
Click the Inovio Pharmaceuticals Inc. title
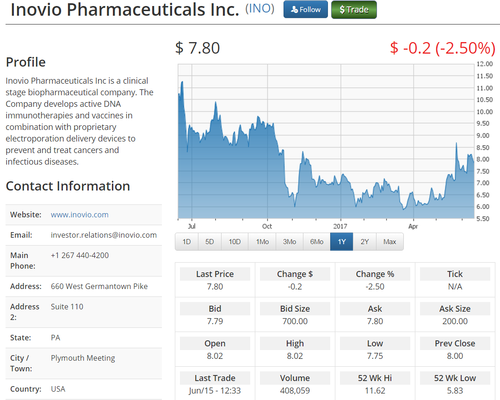pyautogui.click(x=125, y=9)
